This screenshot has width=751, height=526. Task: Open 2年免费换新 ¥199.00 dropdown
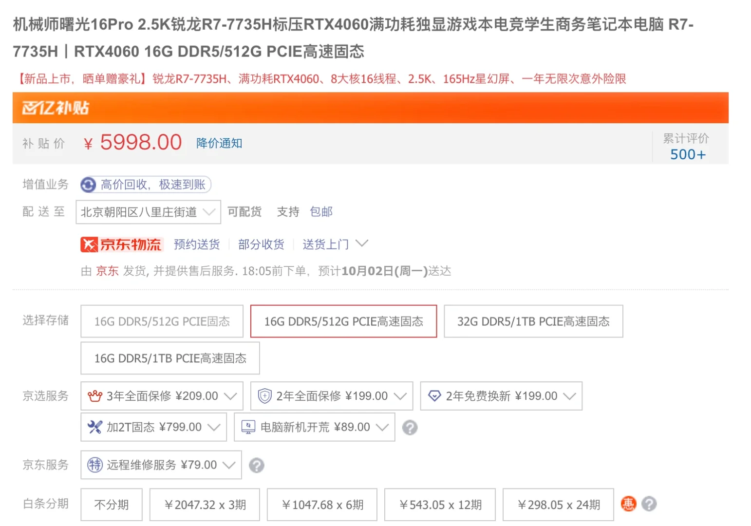point(501,396)
